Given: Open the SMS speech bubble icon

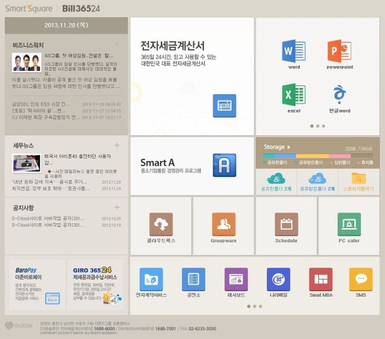Looking at the screenshot, I should (361, 279).
